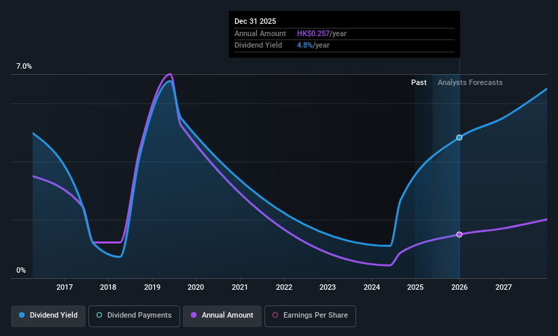Click the 2024 x-axis year label
Image resolution: width=558 pixels, height=336 pixels.
click(x=372, y=287)
